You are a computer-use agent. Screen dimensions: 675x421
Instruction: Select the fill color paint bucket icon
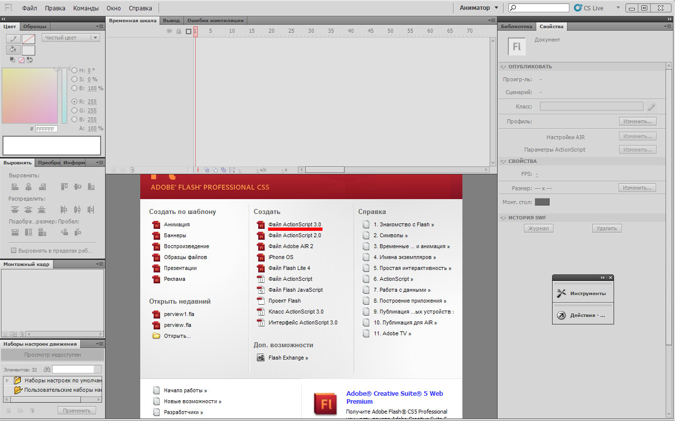(13, 50)
